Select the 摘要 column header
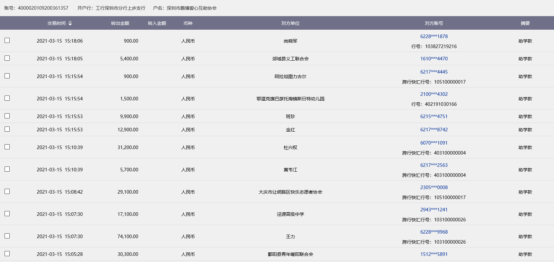 tap(525, 23)
